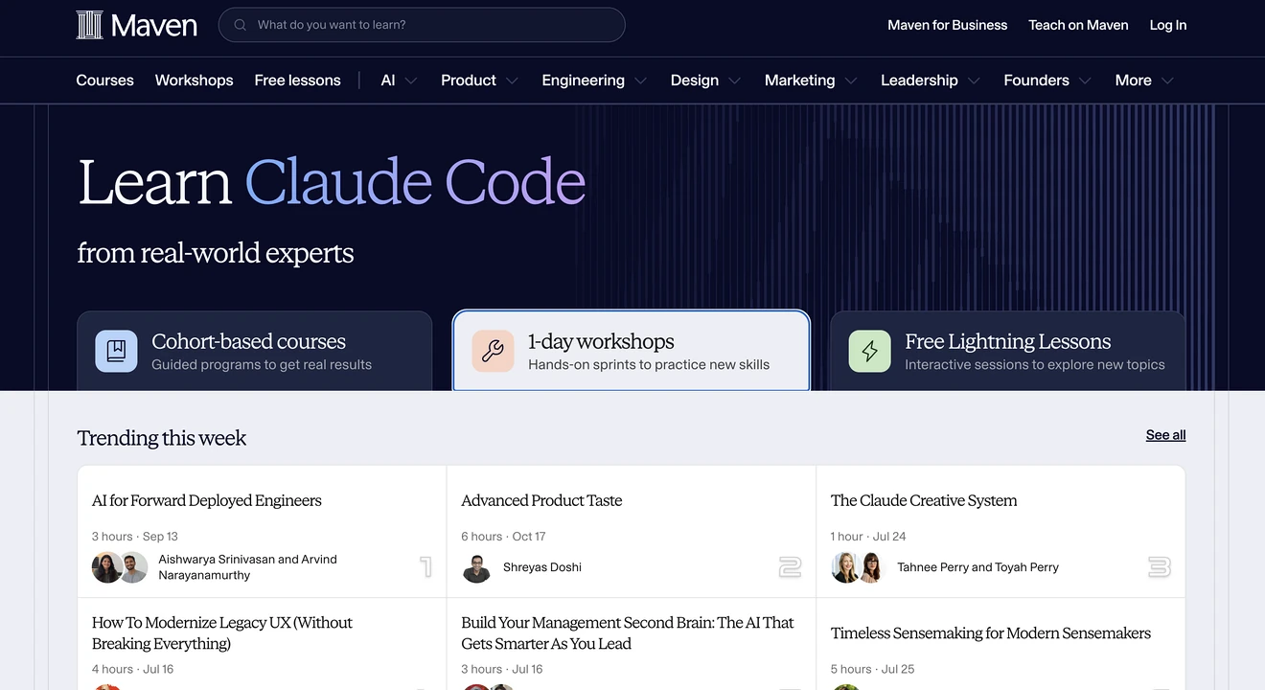
Task: Click Aishwarya Srinivasan and Arvind avatars
Action: pyautogui.click(x=120, y=567)
